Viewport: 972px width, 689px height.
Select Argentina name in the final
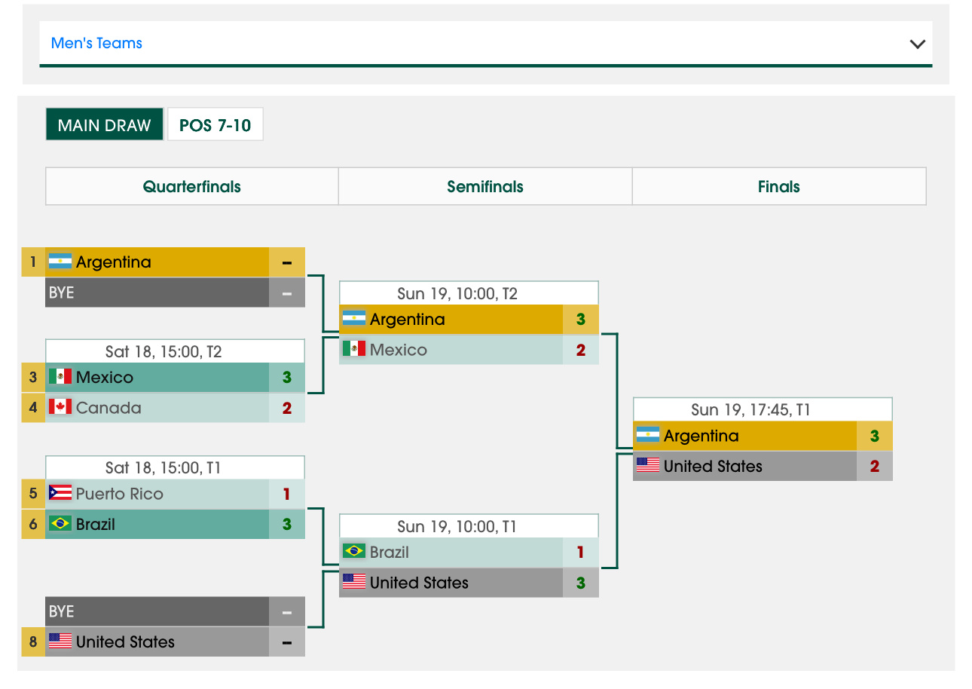click(701, 436)
